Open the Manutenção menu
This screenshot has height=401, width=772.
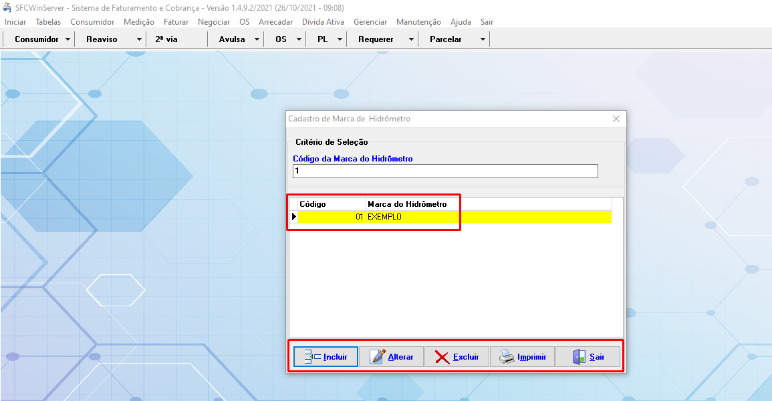(418, 22)
